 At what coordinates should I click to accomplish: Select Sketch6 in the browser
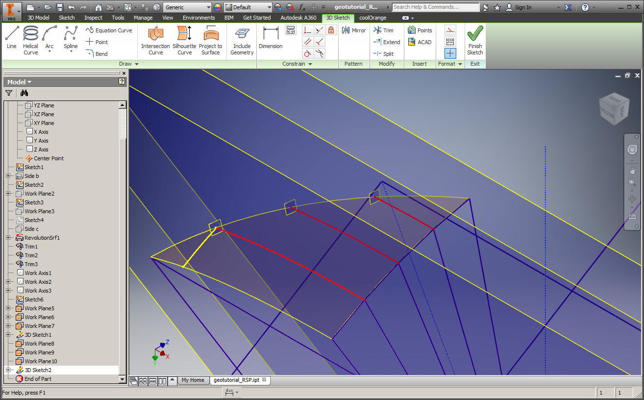pyautogui.click(x=34, y=300)
